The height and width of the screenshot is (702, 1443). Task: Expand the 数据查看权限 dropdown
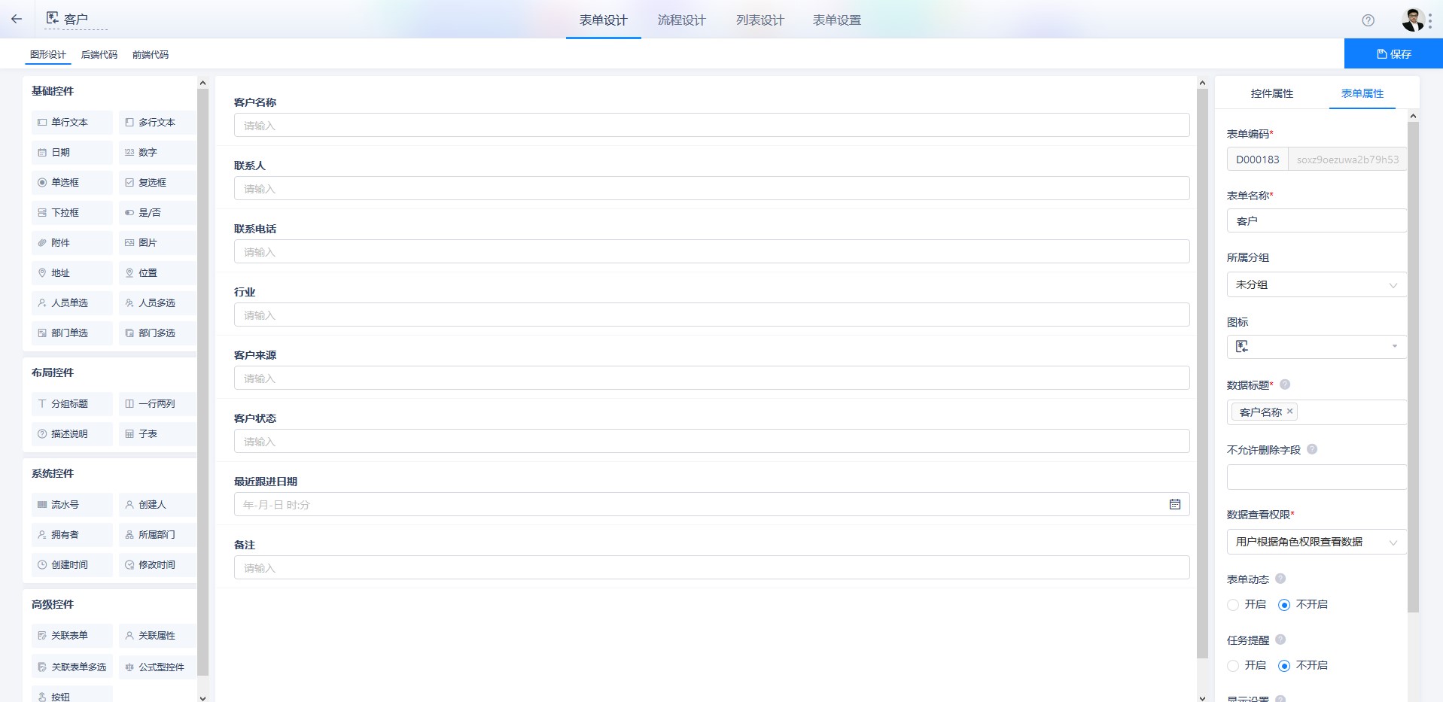[x=1317, y=542]
